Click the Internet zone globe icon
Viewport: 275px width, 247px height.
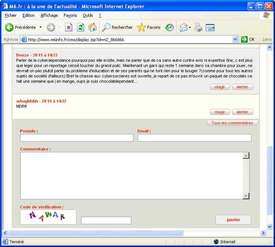(x=216, y=242)
